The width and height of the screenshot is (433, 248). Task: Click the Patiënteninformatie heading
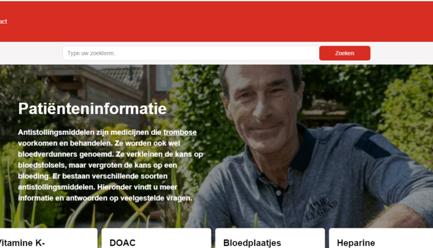(x=92, y=109)
